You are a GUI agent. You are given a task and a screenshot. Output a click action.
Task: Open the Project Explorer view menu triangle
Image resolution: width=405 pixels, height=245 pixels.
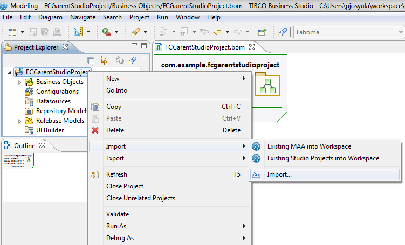[144, 59]
